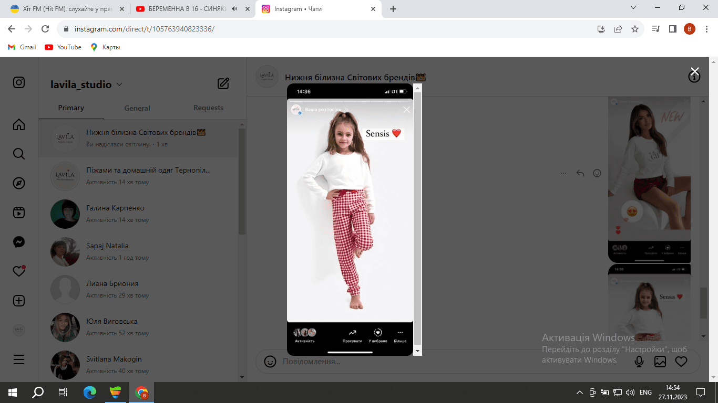The width and height of the screenshot is (718, 403).
Task: Switch to БЕРЕМЕННА В 16 YouTube tab
Action: [192, 9]
